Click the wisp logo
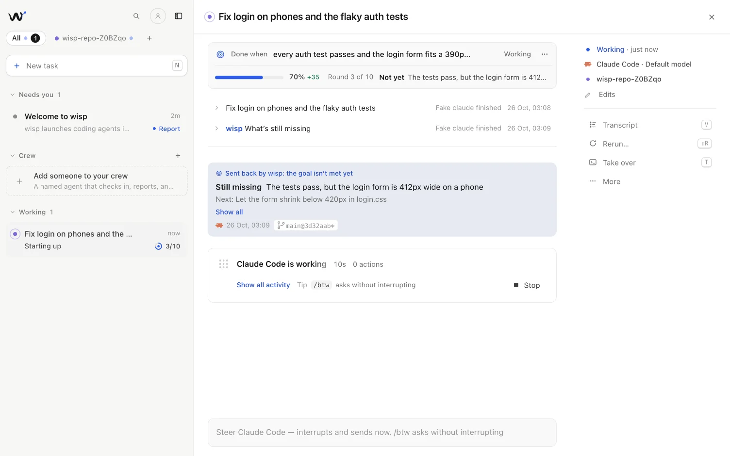 [17, 16]
